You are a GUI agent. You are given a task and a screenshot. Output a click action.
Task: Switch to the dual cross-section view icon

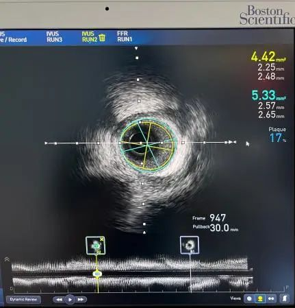click(271, 298)
